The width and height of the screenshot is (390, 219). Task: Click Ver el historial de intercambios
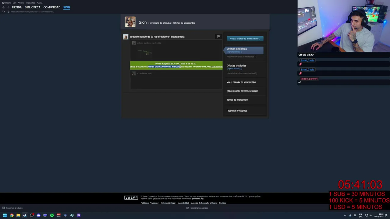241,82
